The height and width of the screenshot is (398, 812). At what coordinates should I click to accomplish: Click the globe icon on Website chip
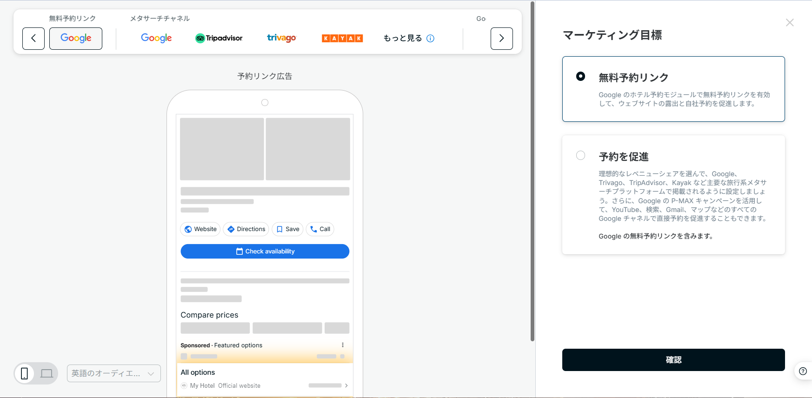[188, 229]
